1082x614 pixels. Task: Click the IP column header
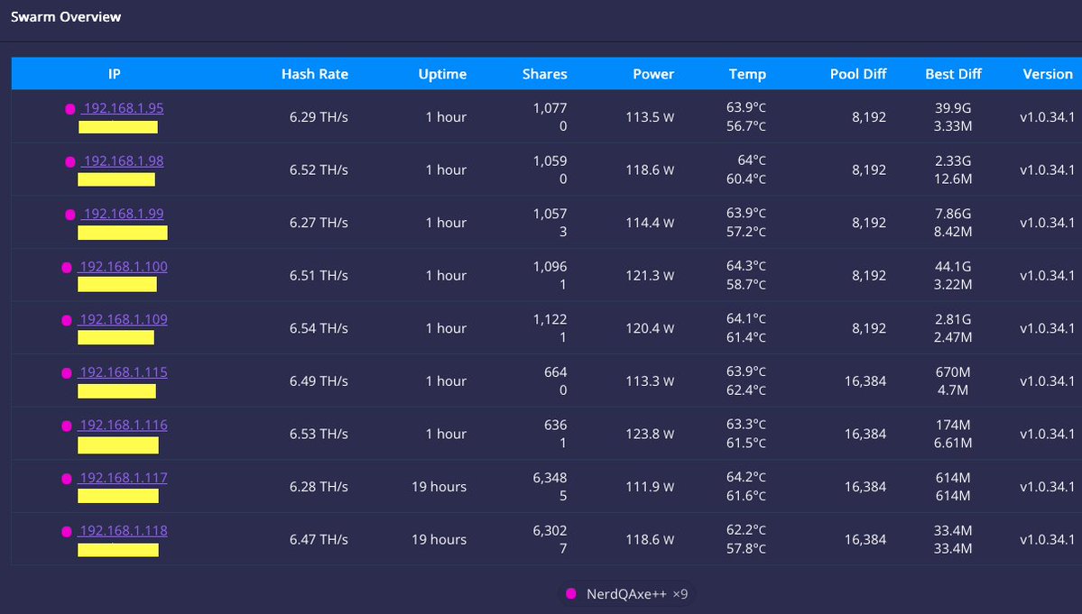point(115,74)
